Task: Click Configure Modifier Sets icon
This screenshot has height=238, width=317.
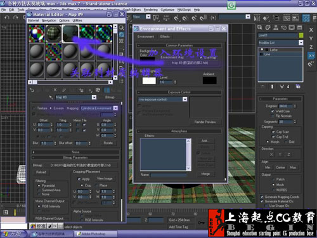Action: (298, 86)
